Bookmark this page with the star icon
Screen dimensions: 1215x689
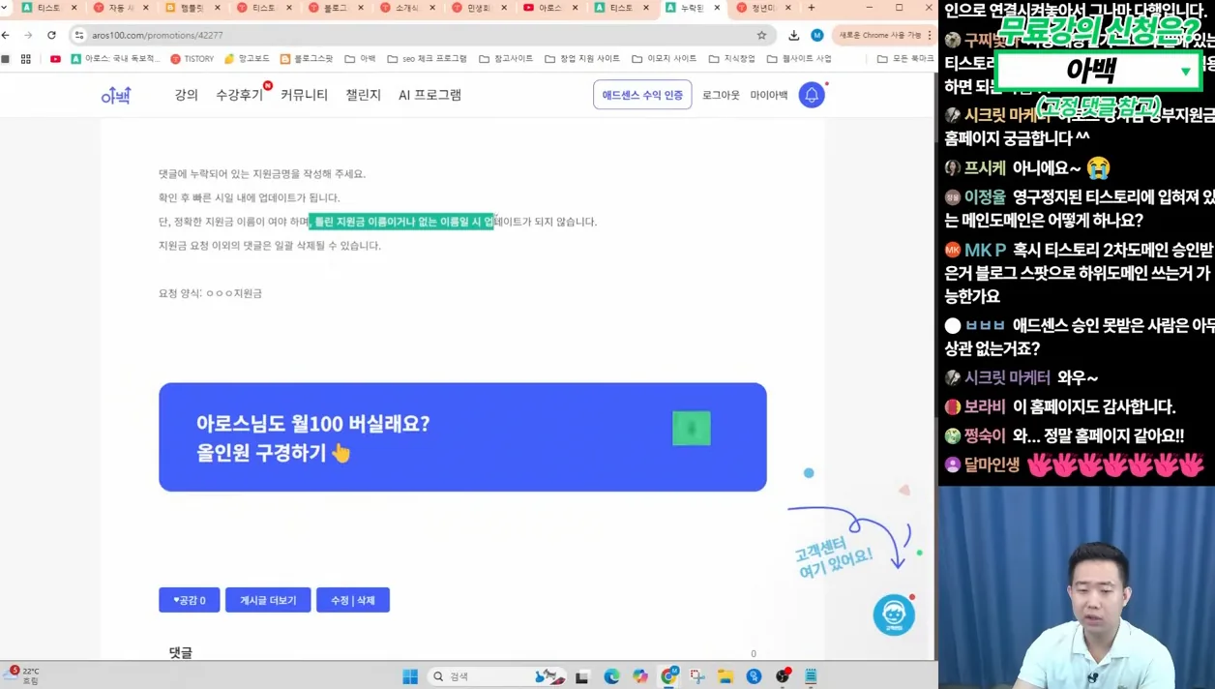[x=761, y=35]
